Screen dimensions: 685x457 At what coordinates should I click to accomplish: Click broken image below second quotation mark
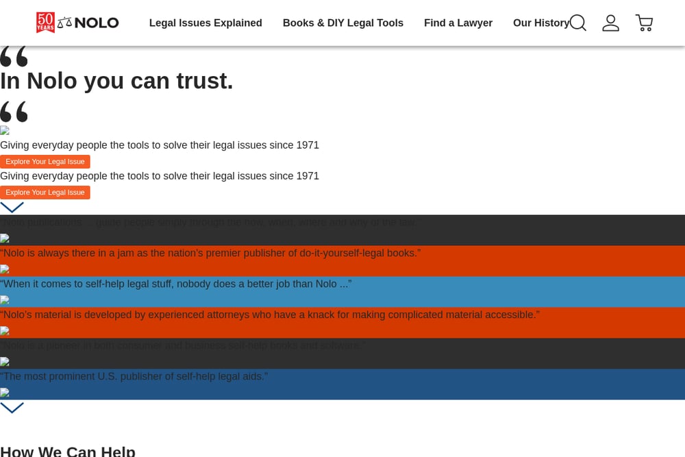4,130
